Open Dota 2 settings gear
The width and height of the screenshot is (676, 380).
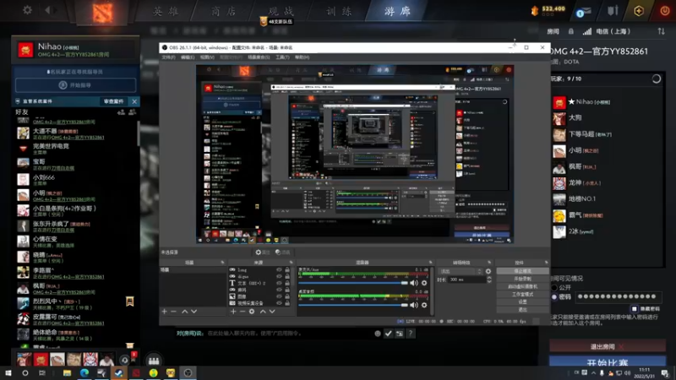point(27,10)
